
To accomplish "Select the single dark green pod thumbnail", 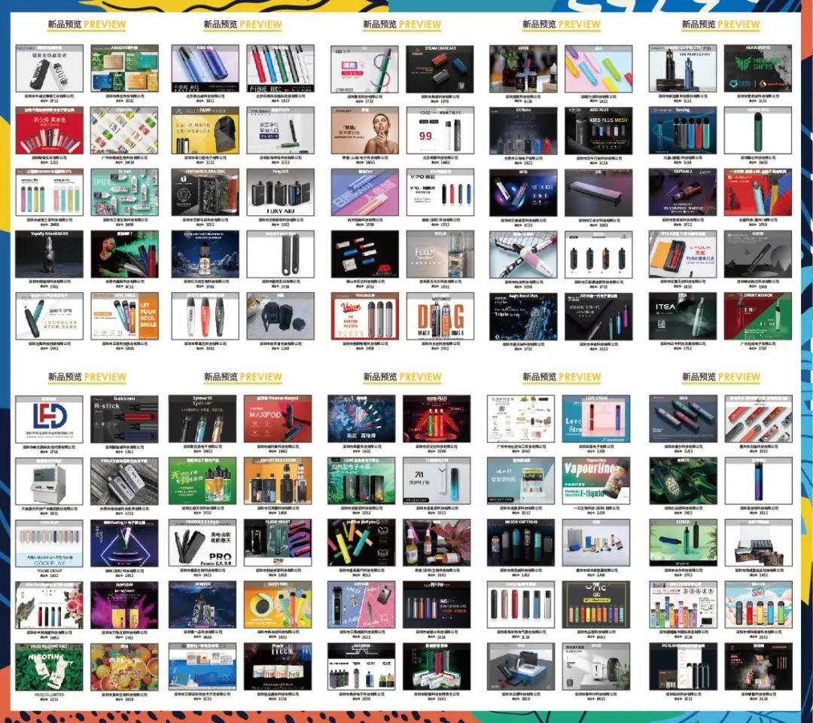I will pos(757,131).
